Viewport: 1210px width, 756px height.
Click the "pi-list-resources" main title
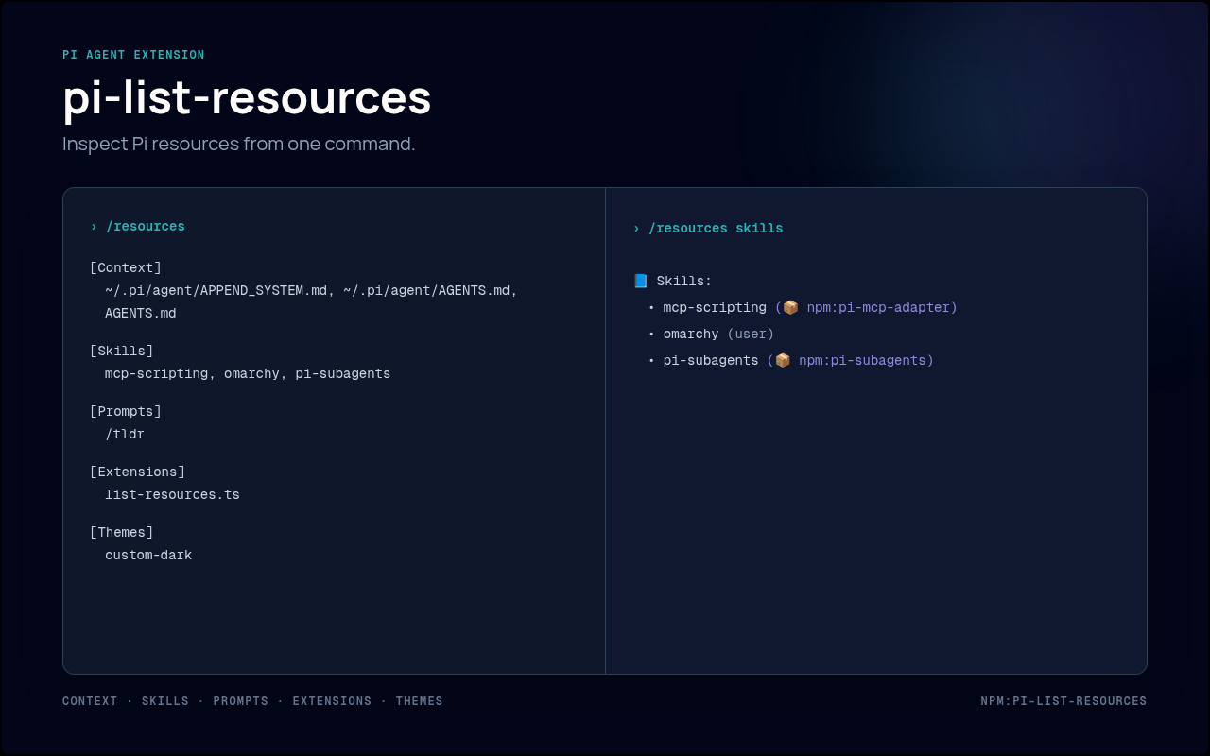coord(247,97)
